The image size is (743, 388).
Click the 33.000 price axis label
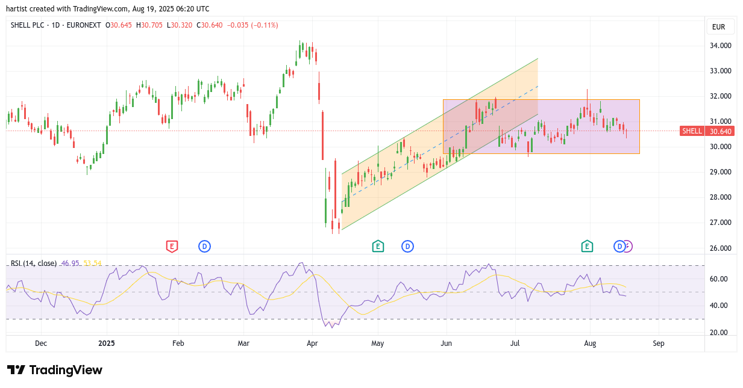[x=721, y=71]
